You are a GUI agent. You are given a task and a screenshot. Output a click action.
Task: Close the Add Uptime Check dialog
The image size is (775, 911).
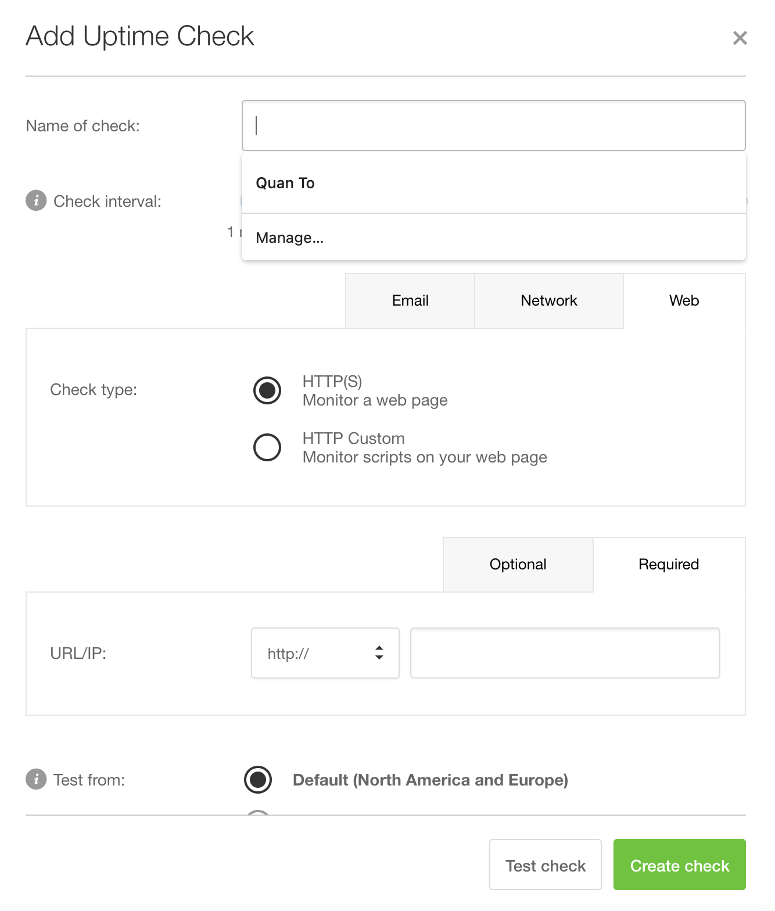click(740, 38)
